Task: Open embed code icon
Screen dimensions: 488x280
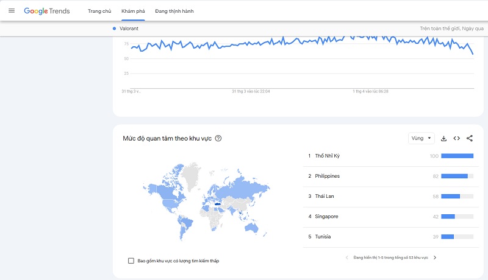Action: coord(456,138)
